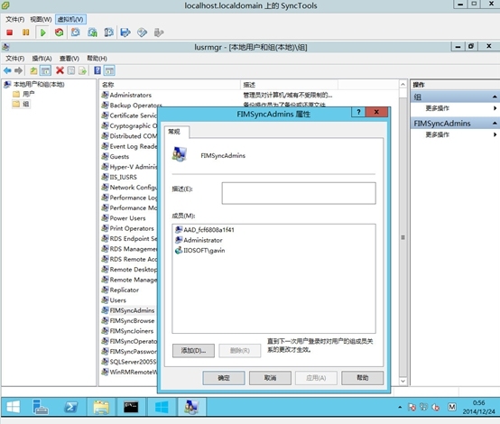Click the Up one level folder icon

click(x=33, y=70)
